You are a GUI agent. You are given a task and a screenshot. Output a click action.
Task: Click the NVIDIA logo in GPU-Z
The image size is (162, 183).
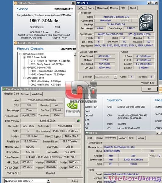click(x=73, y=107)
